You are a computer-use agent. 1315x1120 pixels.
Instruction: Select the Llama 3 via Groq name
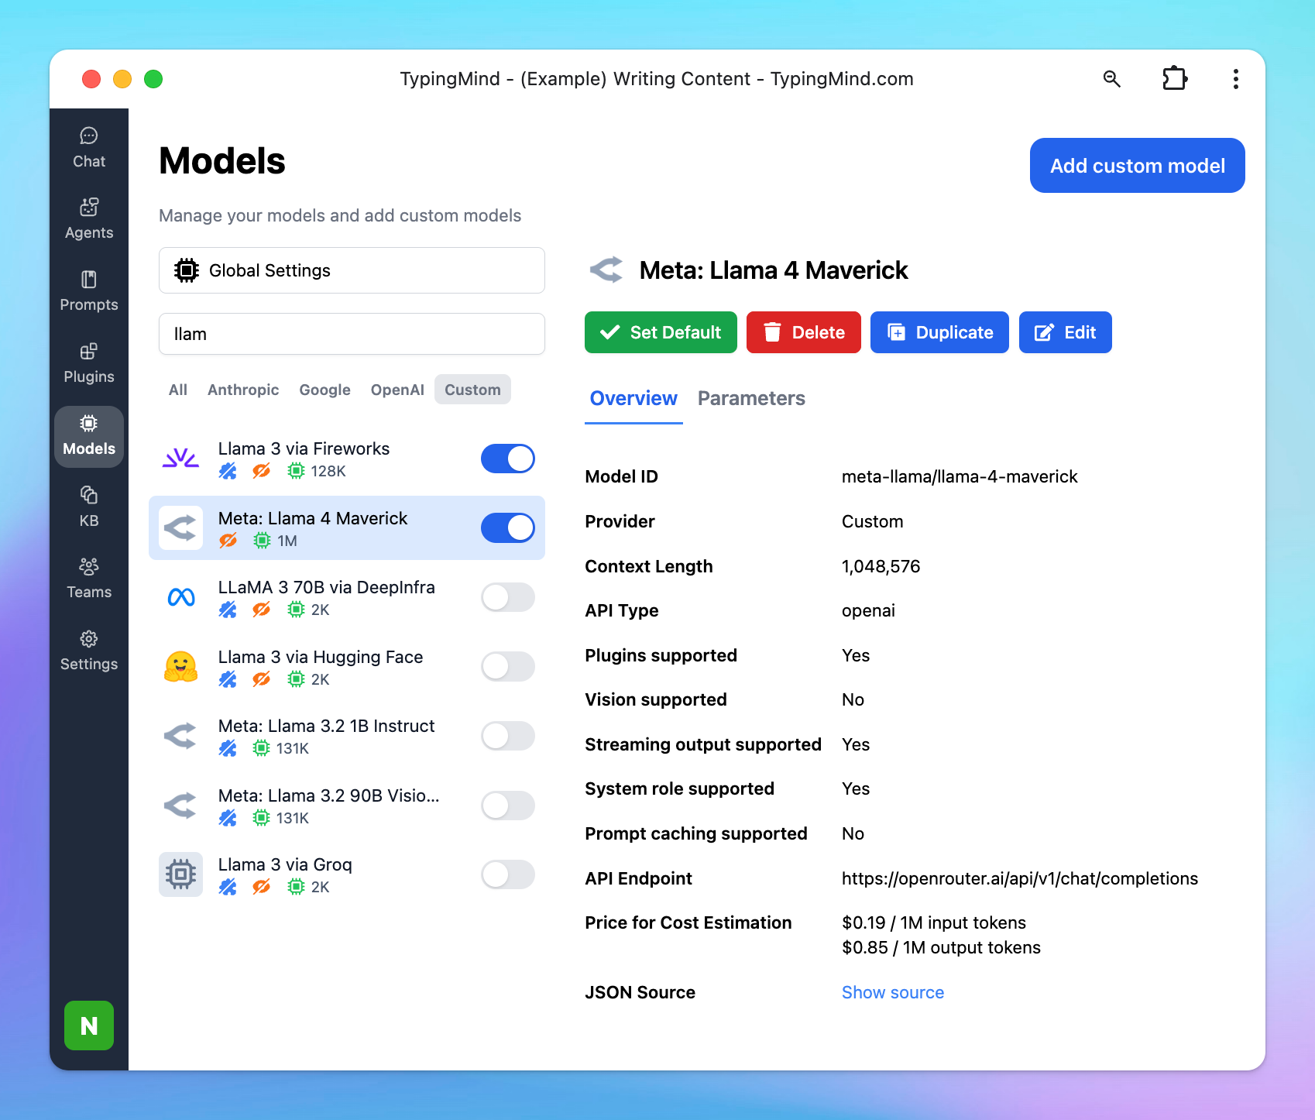coord(285,864)
